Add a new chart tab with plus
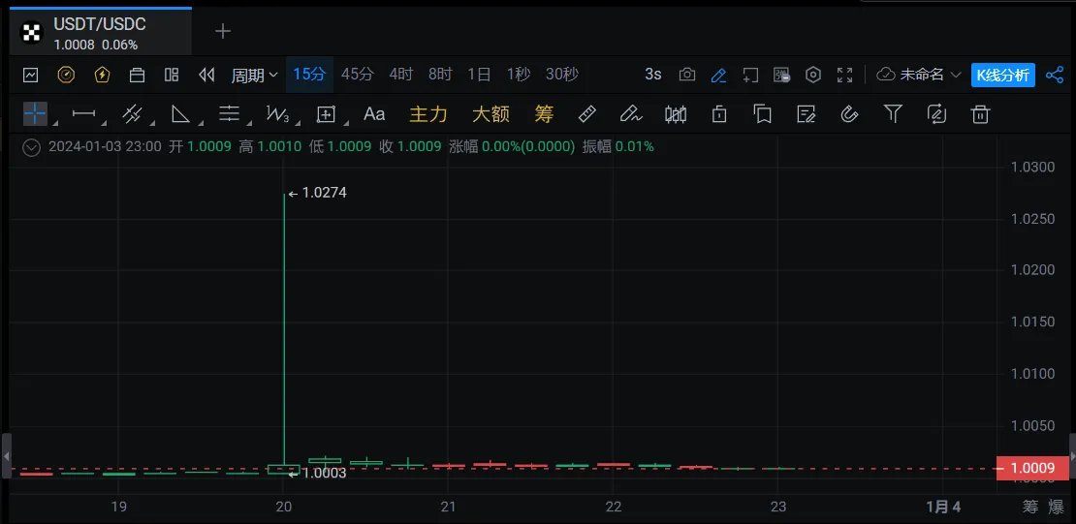This screenshot has height=524, width=1076. (223, 32)
